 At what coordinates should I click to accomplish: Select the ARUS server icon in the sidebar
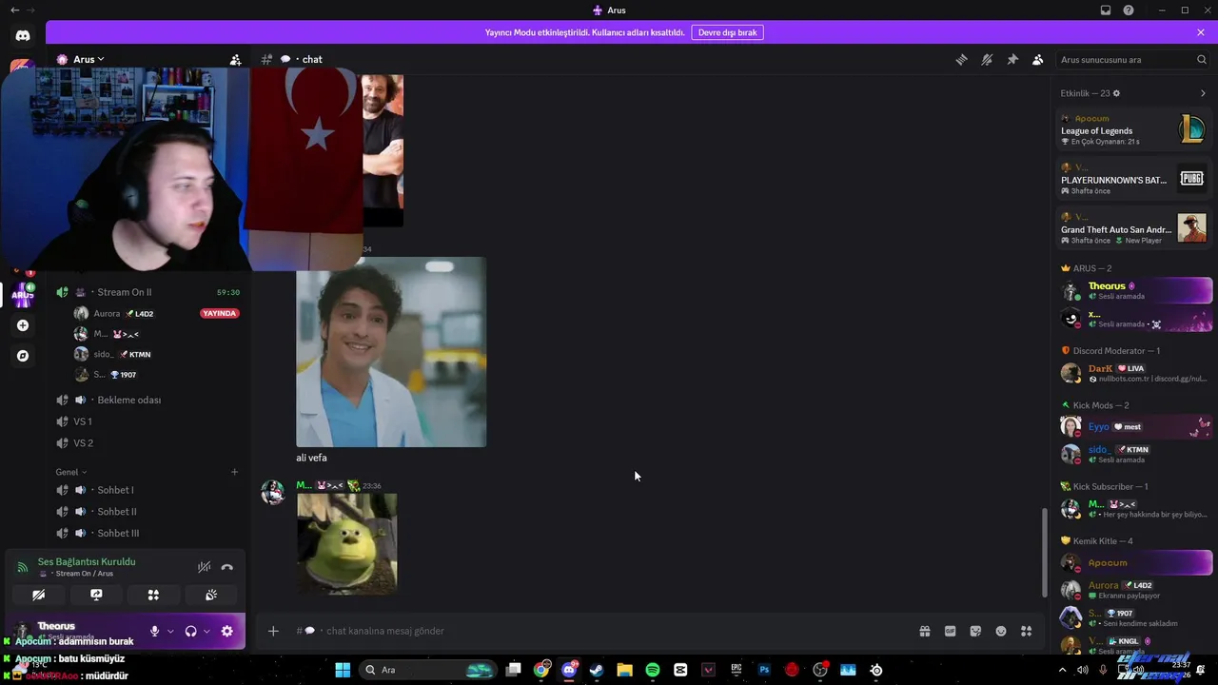[x=23, y=295]
